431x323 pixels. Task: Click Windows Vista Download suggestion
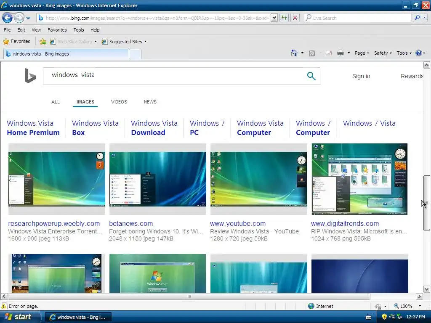tap(154, 128)
